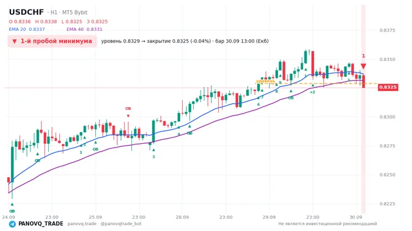The image size is (412, 231).
Task: Click the 0.8275 price axis label
Action: [388, 146]
